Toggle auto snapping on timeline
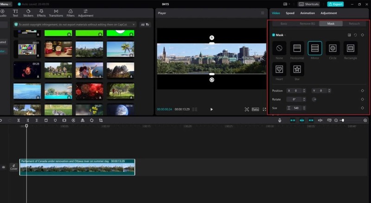371x203 pixels. (302, 120)
